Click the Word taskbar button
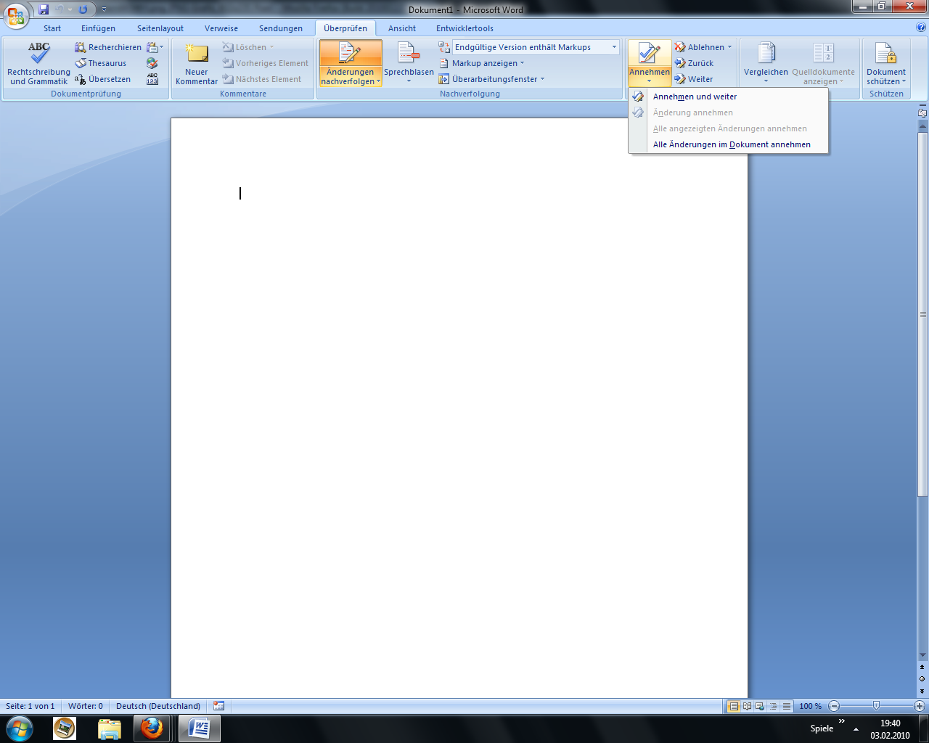Viewport: 929px width, 743px height. point(199,728)
